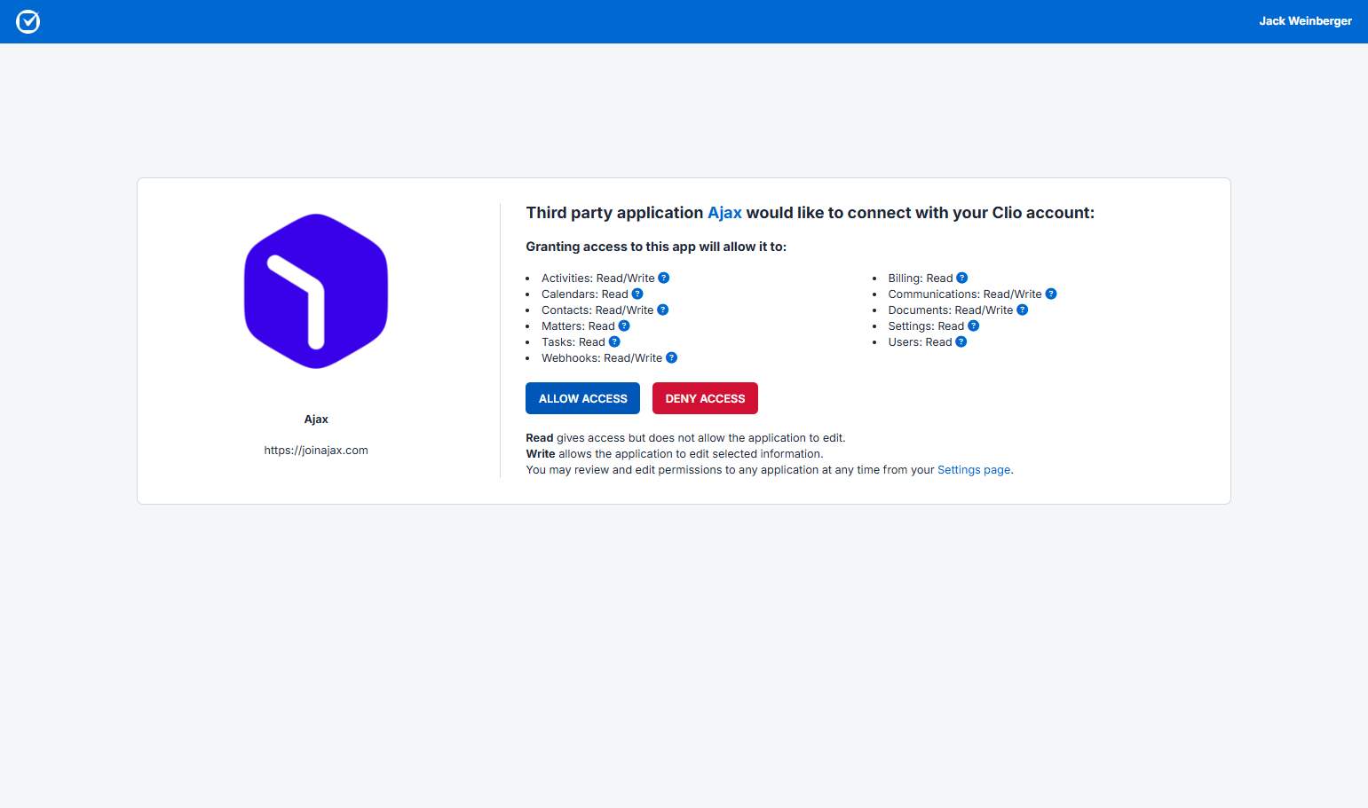Open help icon next to Settings: Read
This screenshot has width=1368, height=808.
click(x=974, y=326)
